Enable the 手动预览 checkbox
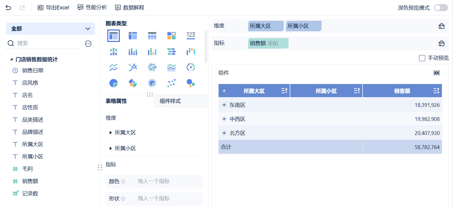Image resolution: width=453 pixels, height=209 pixels. click(x=422, y=58)
